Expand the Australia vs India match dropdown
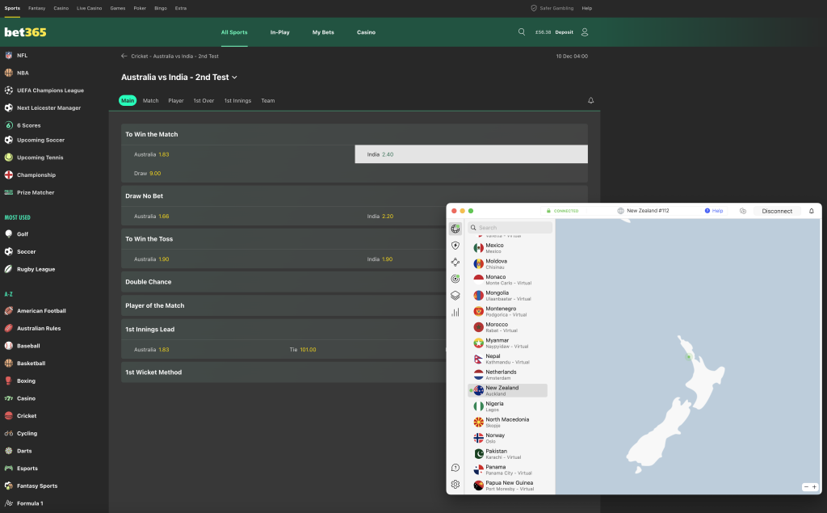This screenshot has width=827, height=513. tap(235, 78)
